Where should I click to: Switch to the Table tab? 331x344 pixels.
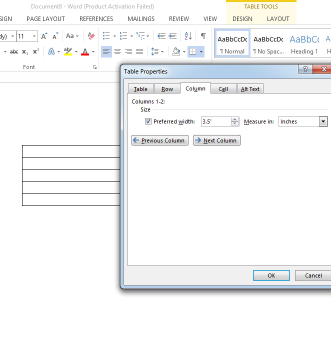[140, 89]
